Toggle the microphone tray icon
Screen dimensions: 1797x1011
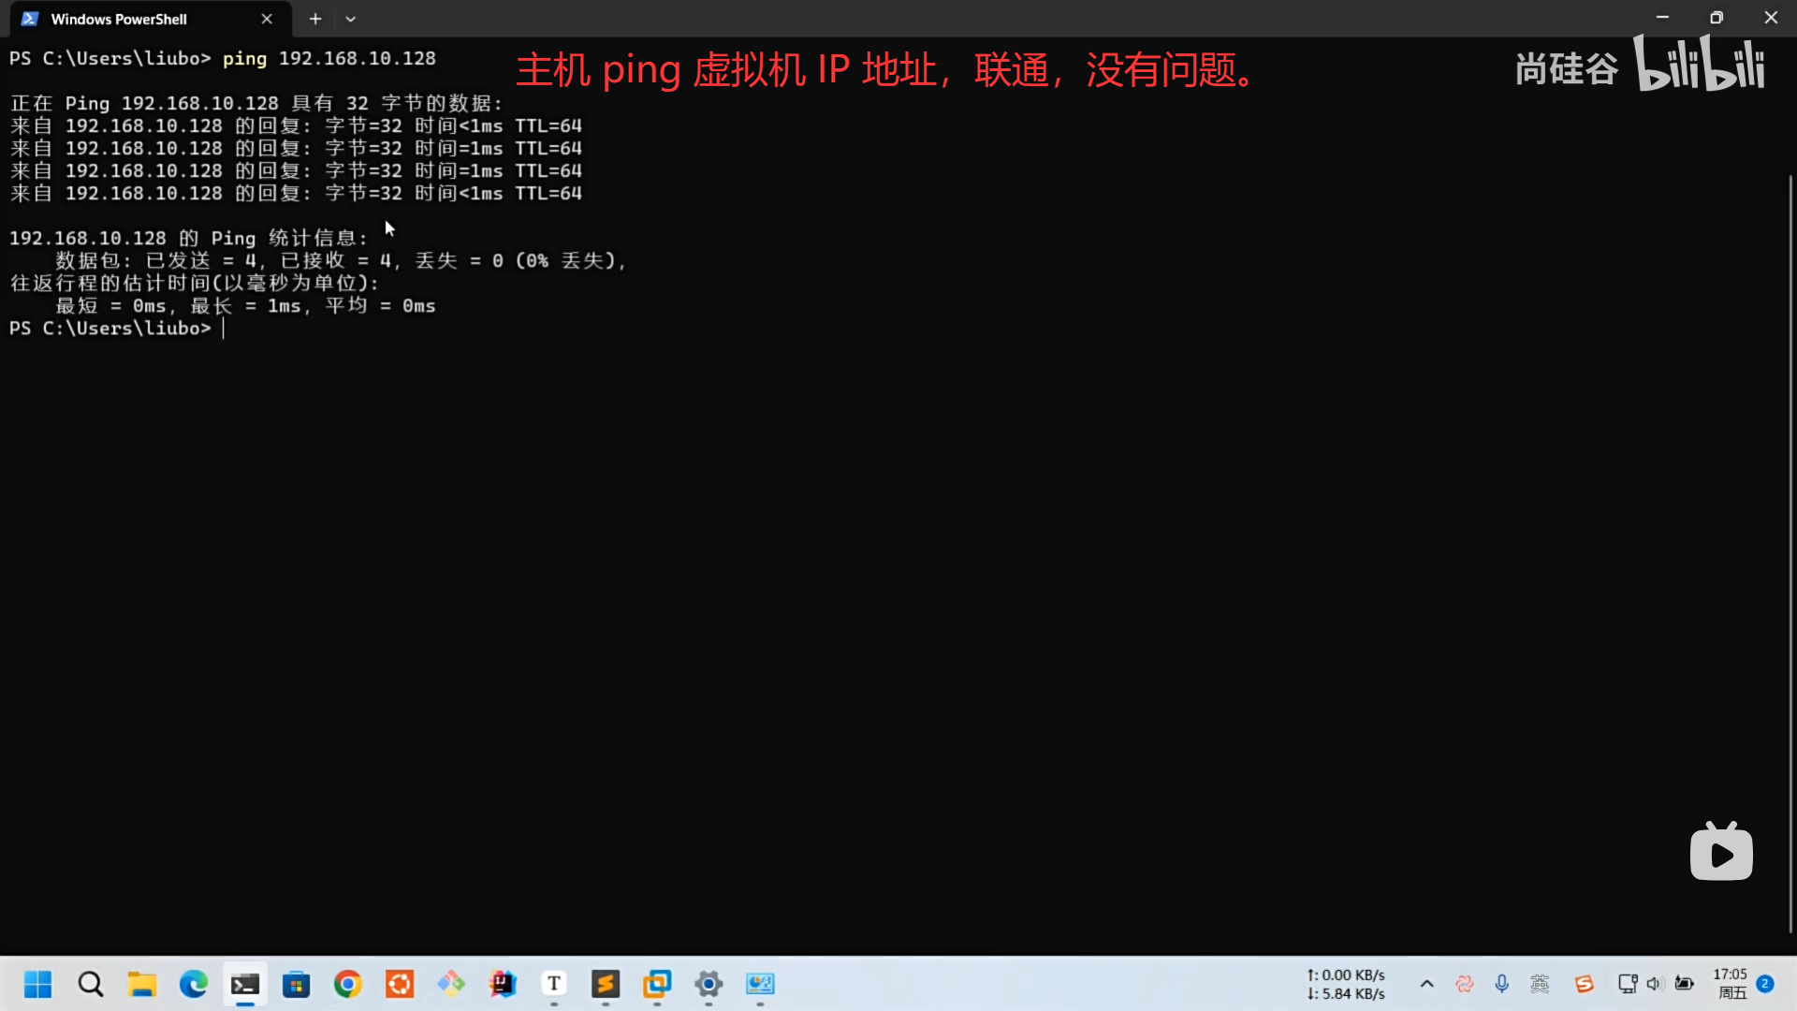click(1501, 984)
